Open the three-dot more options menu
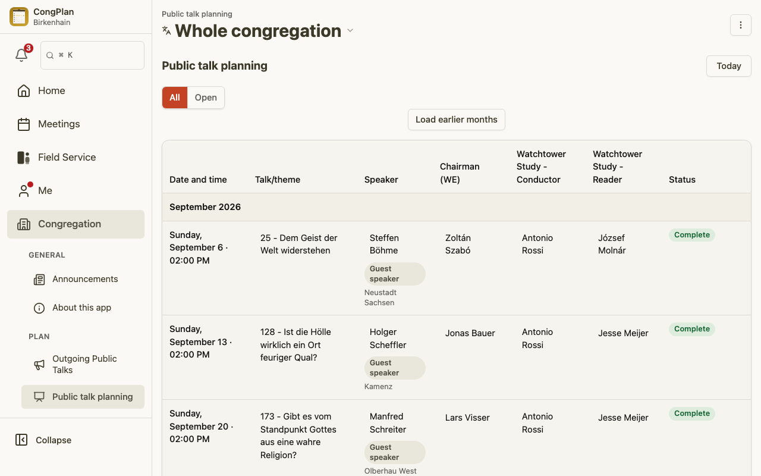 (x=741, y=25)
